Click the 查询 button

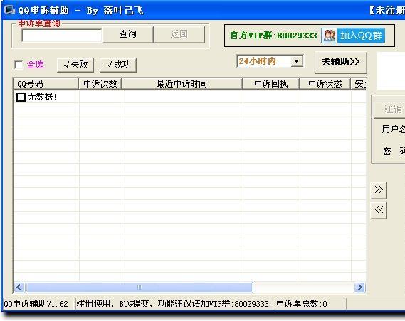point(127,34)
